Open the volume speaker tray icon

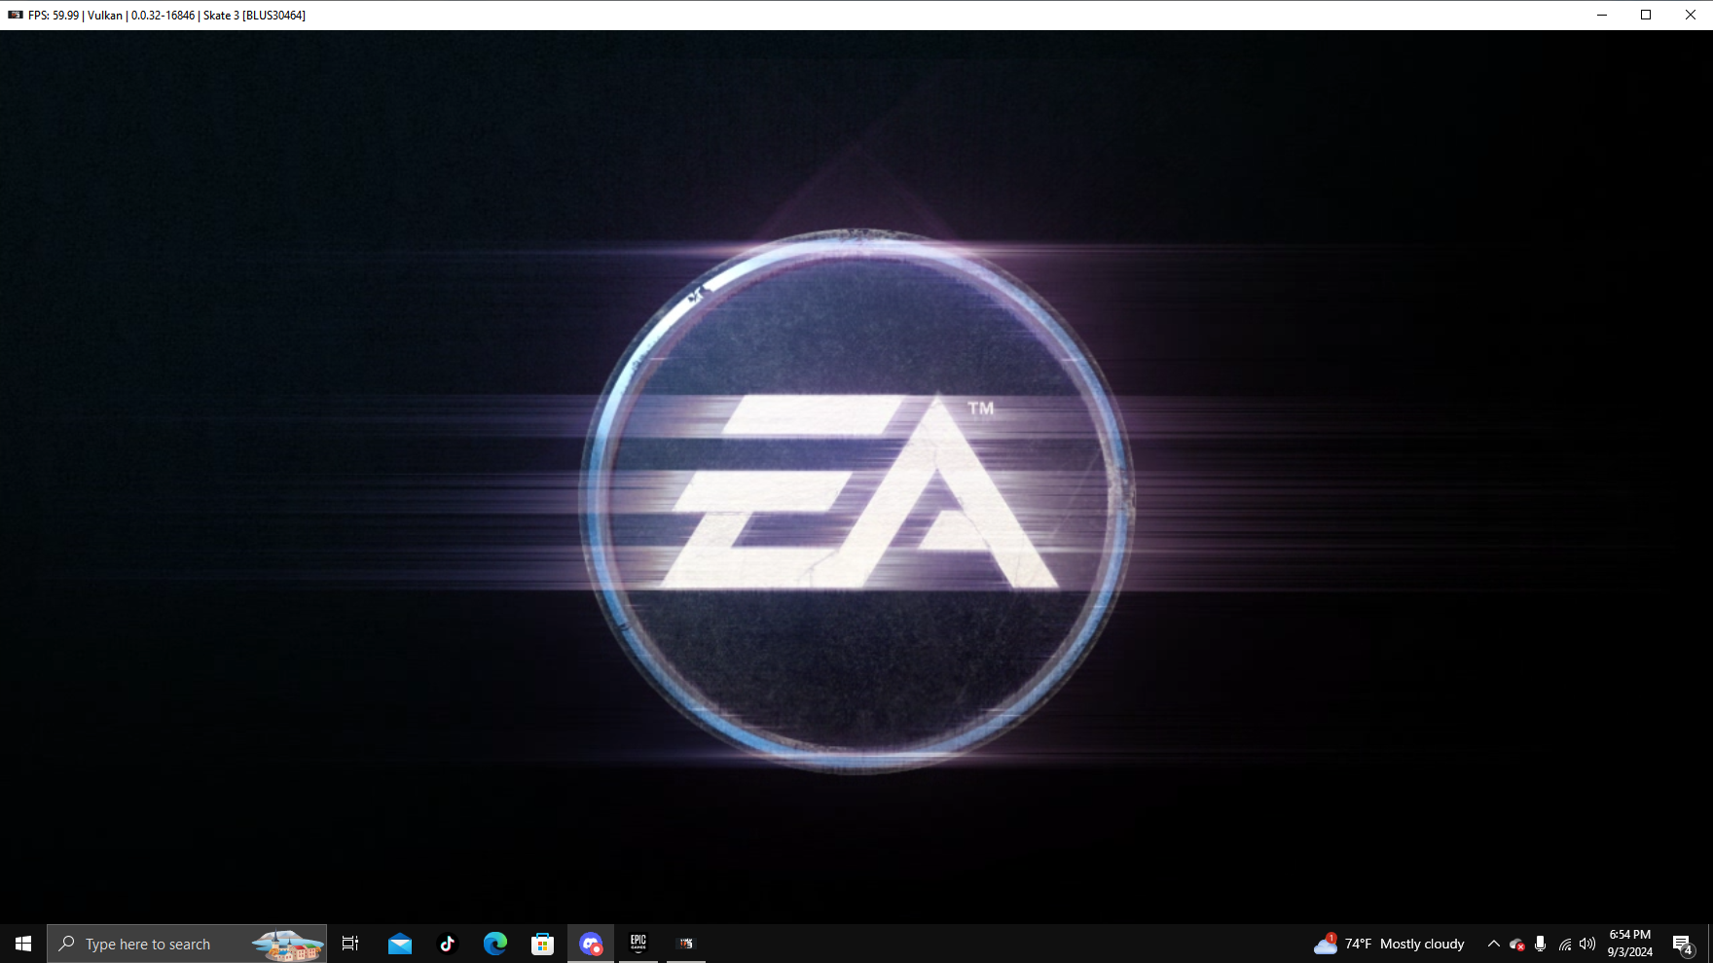point(1587,944)
